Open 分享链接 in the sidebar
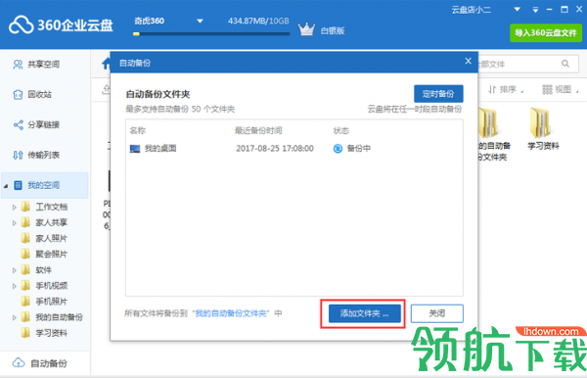The image size is (587, 378). pyautogui.click(x=44, y=124)
